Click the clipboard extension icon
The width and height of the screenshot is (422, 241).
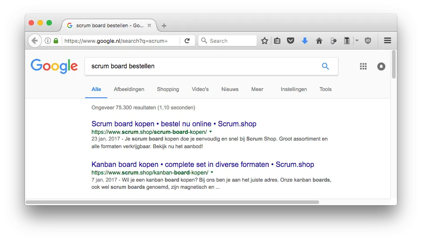(347, 41)
